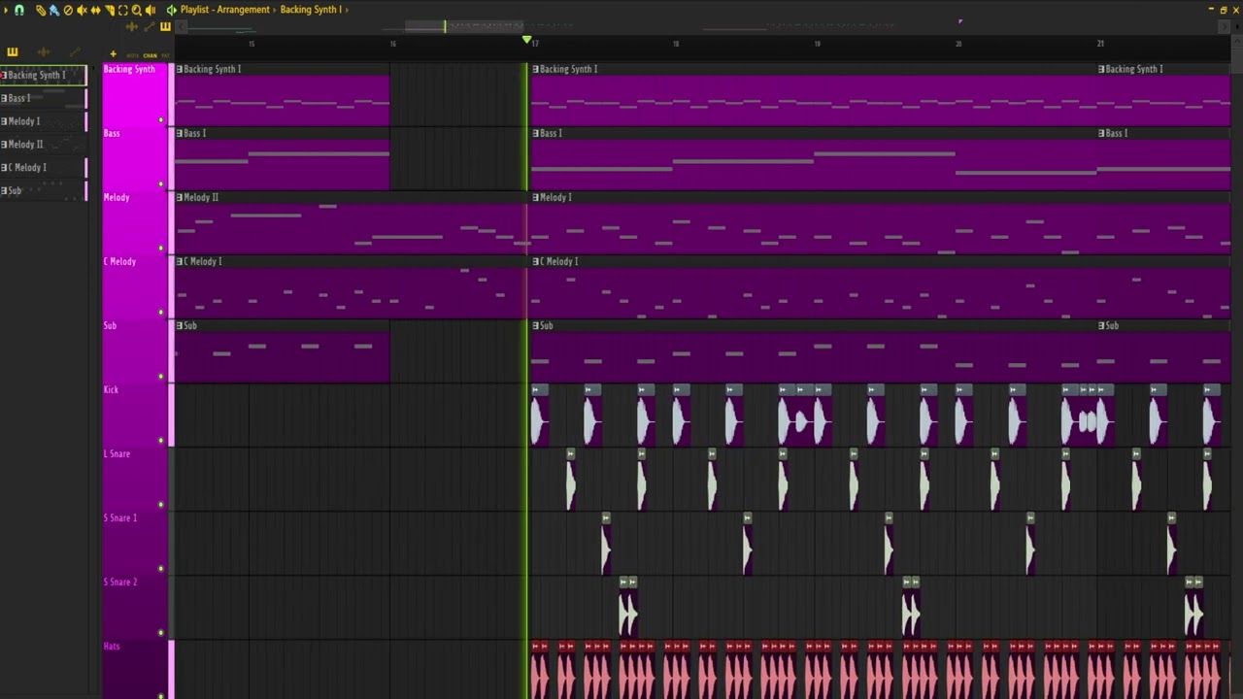Select the Delete tool
1243x699 pixels.
(68, 10)
